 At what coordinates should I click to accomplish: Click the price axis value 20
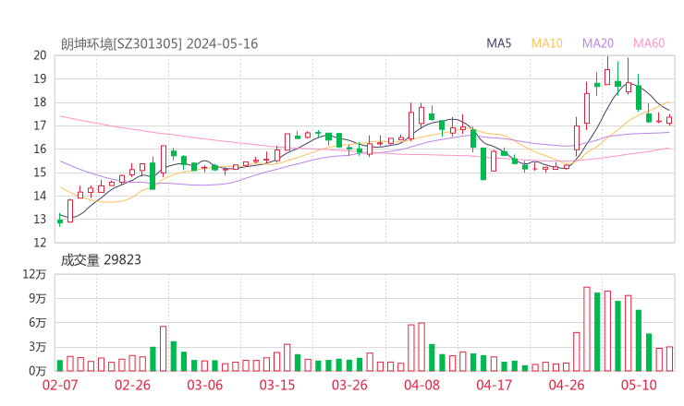40,55
